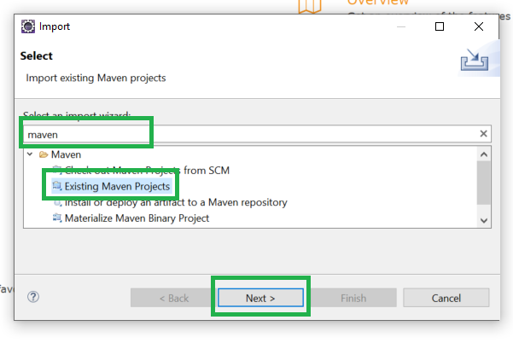Click the wizard list scroll-down arrow
This screenshot has width=513, height=343.
coord(484,221)
